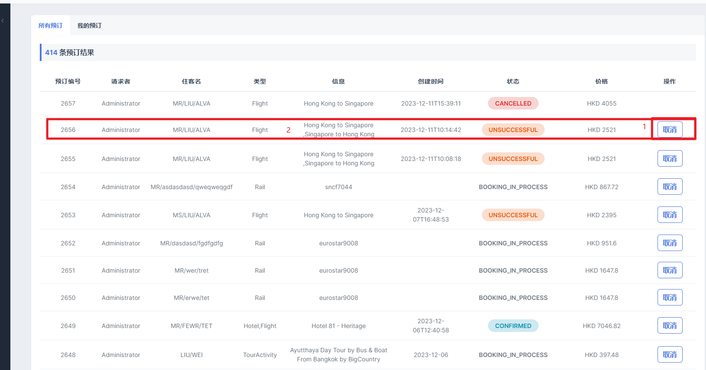This screenshot has height=370, width=706.
Task: Click the 创建时间 column header
Action: tap(430, 81)
